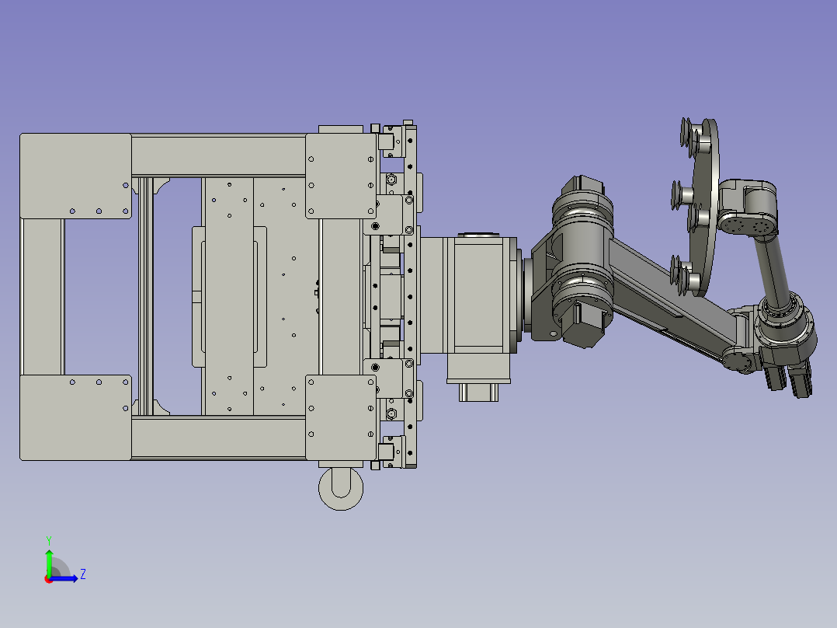Click the red X axis origin dot
Screen dimensions: 837x628
pyautogui.click(x=49, y=579)
